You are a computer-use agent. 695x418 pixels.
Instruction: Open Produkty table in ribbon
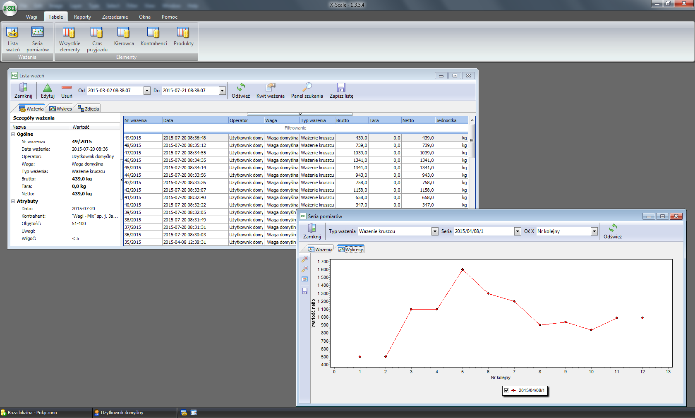(183, 37)
